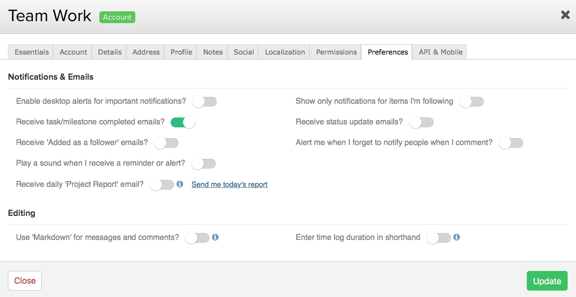Enable Markdown for messages and comments

tap(197, 238)
